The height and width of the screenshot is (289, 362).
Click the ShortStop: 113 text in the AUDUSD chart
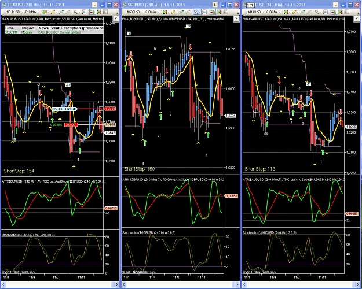(x=260, y=169)
